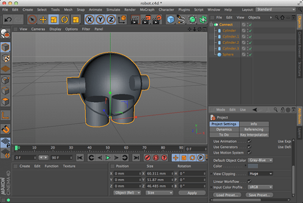Add a Cube primitive object
Screen dimensions: 303x203
click(x=171, y=20)
